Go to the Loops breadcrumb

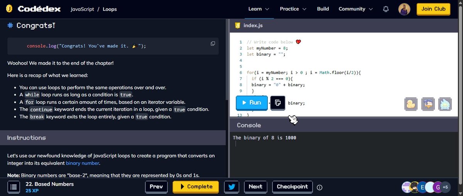(x=110, y=9)
